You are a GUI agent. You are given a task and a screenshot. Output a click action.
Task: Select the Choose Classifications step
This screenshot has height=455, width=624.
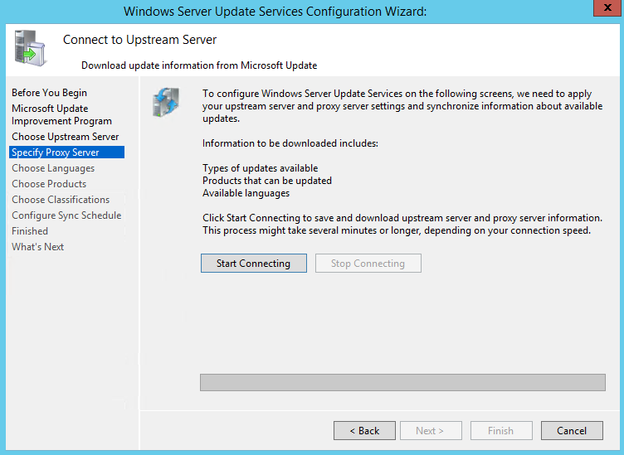pyautogui.click(x=61, y=200)
